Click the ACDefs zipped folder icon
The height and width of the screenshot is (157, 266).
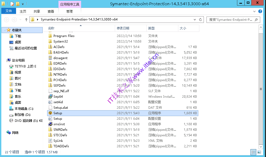[50, 47]
